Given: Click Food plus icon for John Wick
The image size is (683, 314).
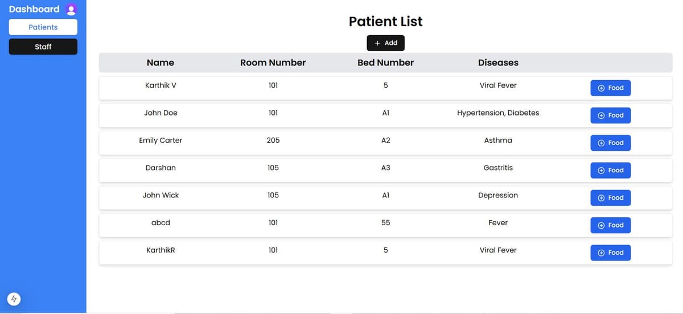Looking at the screenshot, I should click(601, 198).
